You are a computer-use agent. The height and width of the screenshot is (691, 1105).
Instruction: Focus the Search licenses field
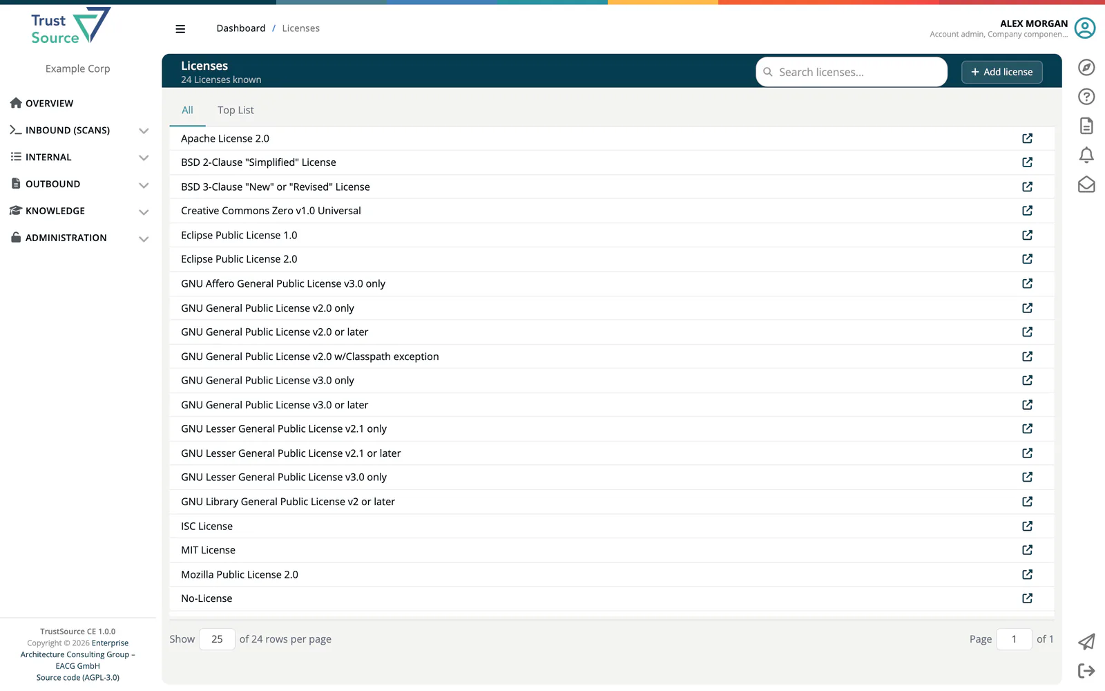tap(852, 72)
